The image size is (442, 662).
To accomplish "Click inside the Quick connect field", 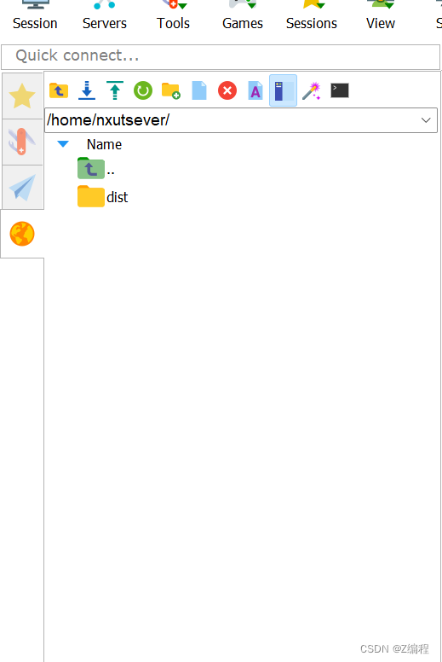I will tap(221, 56).
